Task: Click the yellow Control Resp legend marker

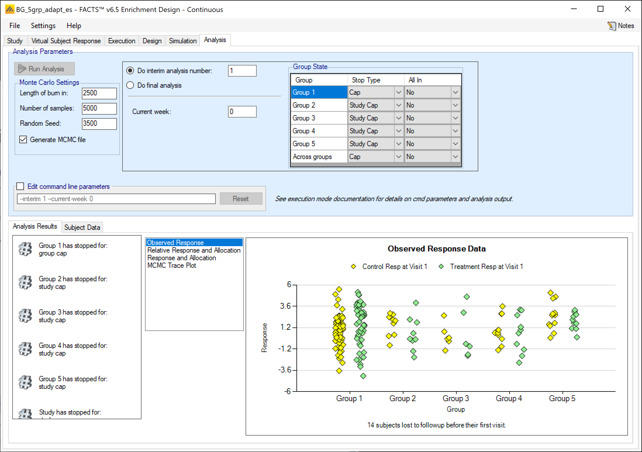Action: pyautogui.click(x=353, y=267)
